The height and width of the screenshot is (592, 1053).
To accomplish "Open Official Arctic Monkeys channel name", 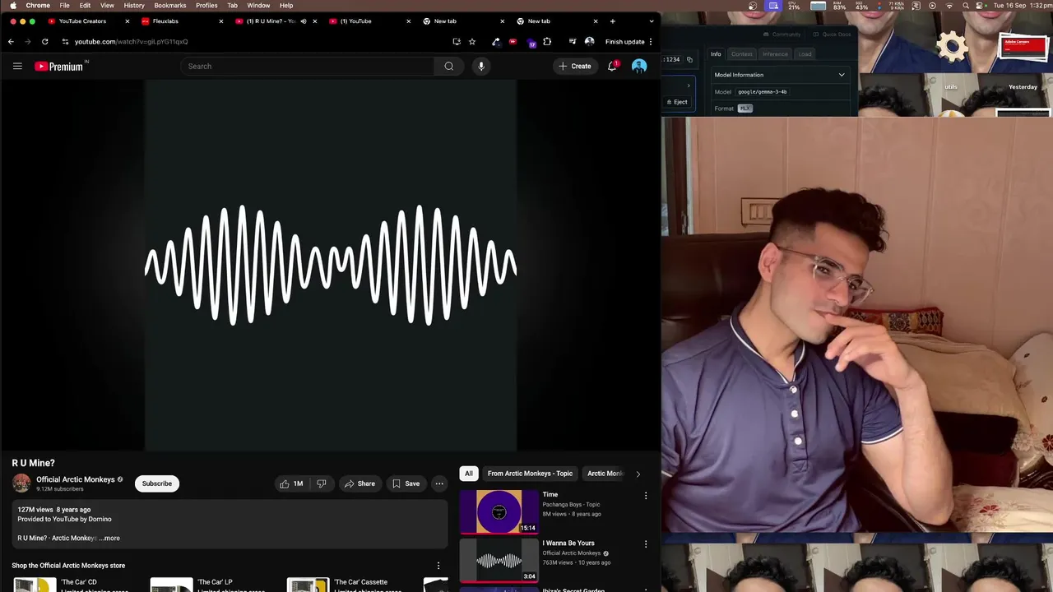I will pyautogui.click(x=75, y=479).
